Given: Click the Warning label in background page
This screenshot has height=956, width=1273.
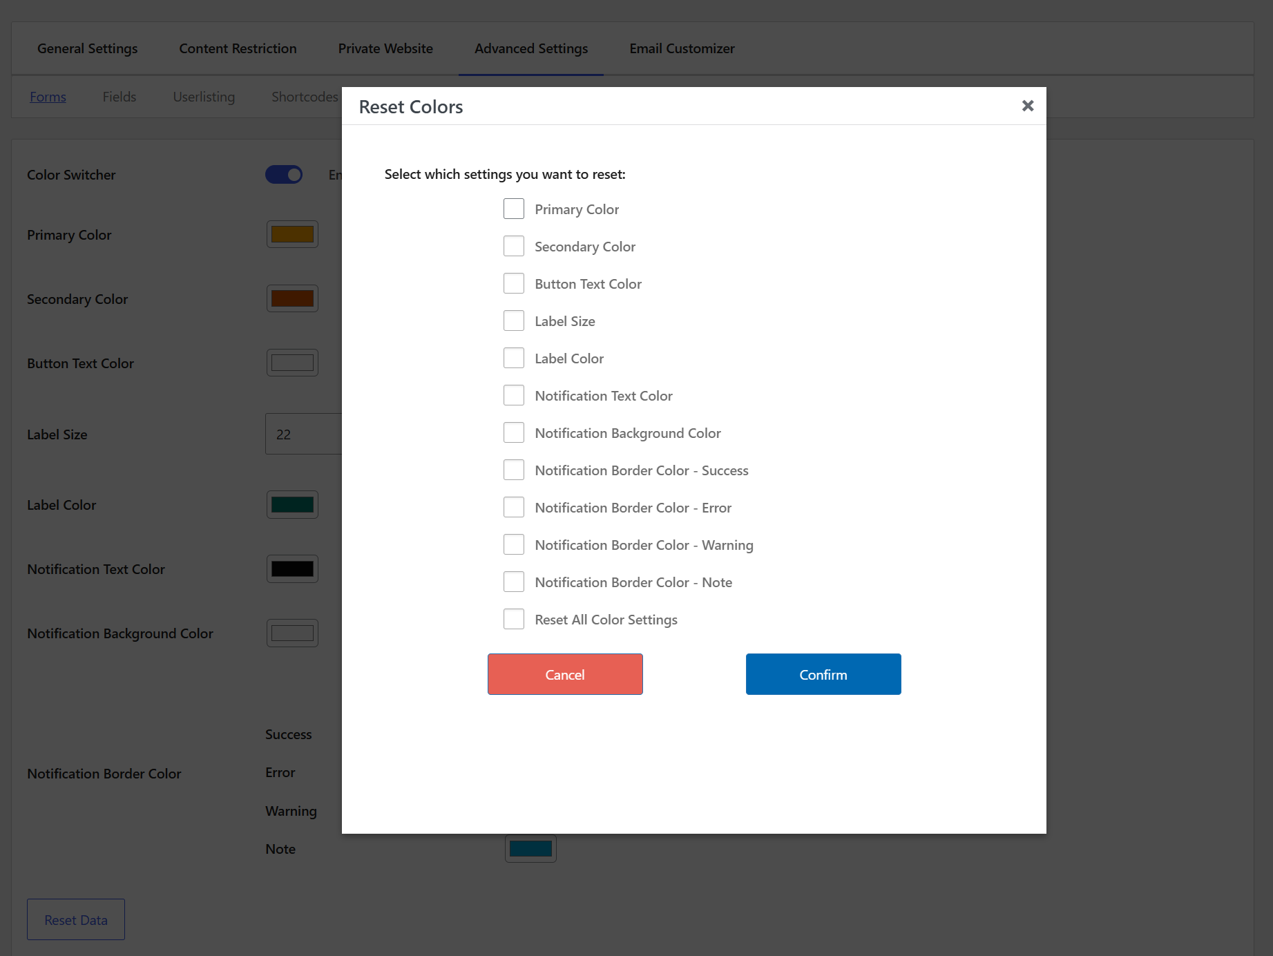Looking at the screenshot, I should point(291,811).
